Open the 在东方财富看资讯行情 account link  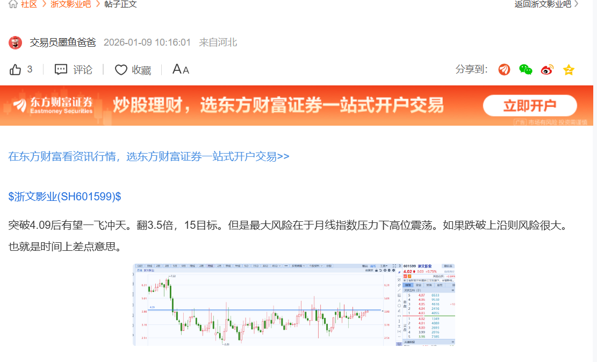pyautogui.click(x=149, y=156)
